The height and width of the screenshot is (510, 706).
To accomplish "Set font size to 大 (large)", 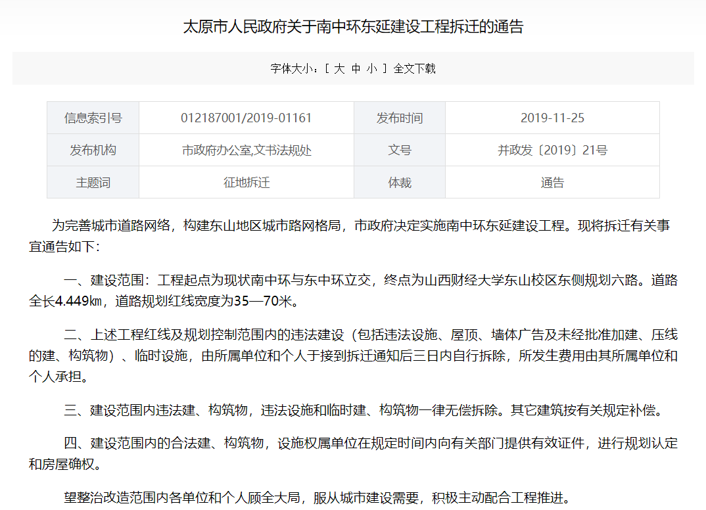I will coord(339,68).
